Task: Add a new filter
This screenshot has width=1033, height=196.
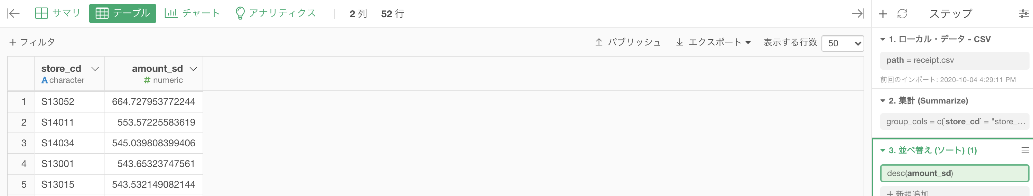Action: (x=32, y=42)
